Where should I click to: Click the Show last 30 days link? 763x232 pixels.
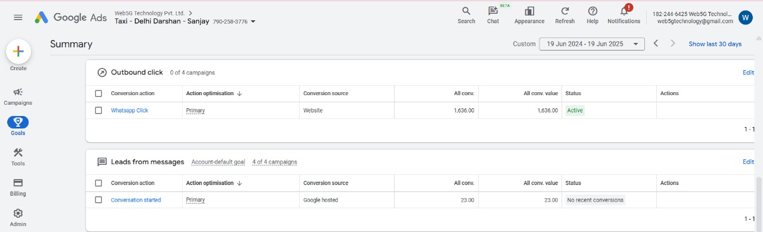pos(715,44)
